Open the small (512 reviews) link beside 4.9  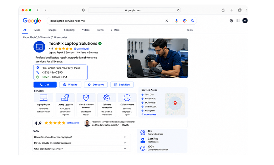73,123
